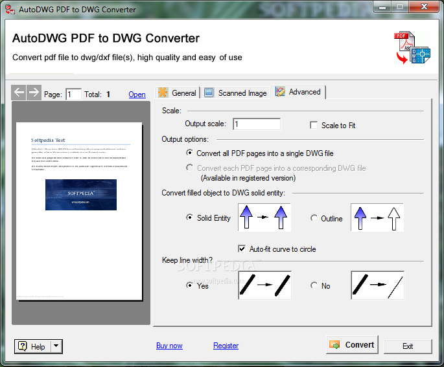Expand the Help button dropdown arrow
The image size is (444, 367).
pos(56,346)
